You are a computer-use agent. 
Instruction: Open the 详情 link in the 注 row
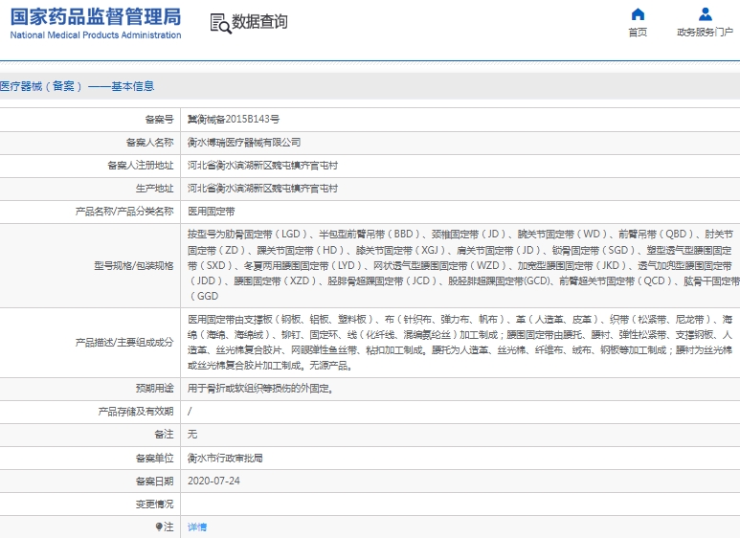click(x=197, y=527)
